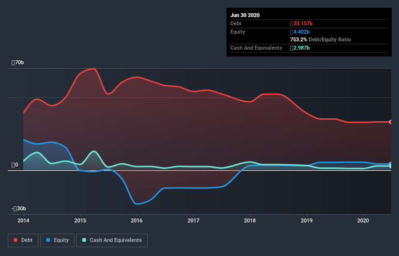This screenshot has height=256, width=399.
Task: Click Cash And Equivalents label in tooltip
Action: pos(256,48)
